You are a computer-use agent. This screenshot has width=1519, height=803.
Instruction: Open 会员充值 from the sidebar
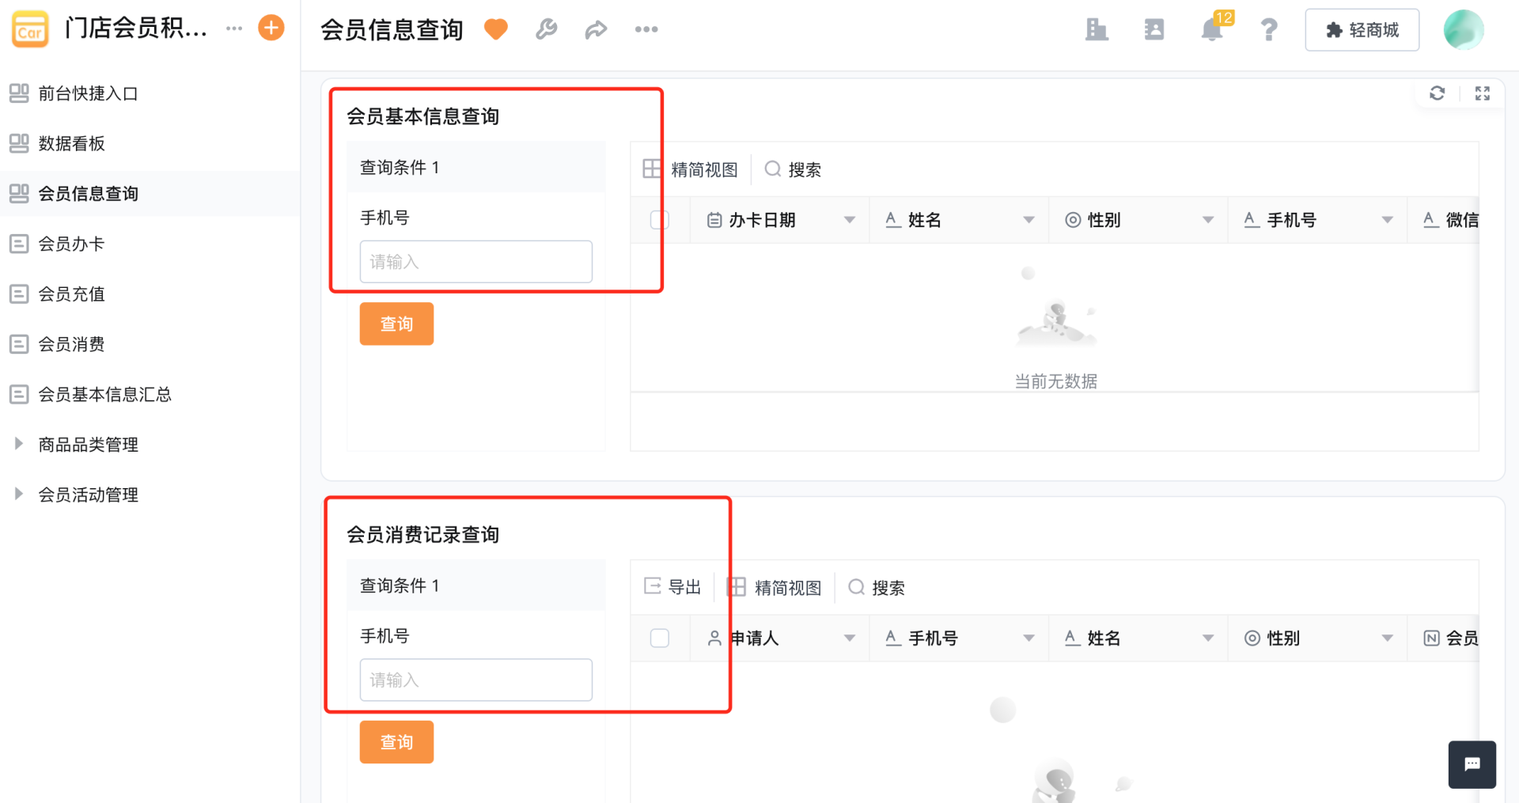pos(70,294)
